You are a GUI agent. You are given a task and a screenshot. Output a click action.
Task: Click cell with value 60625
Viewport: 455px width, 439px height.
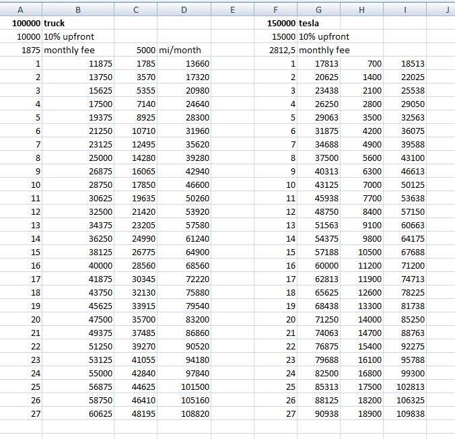(78, 413)
